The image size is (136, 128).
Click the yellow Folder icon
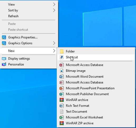62,51
